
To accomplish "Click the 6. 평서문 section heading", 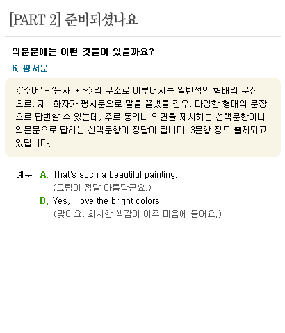I will 30,68.
